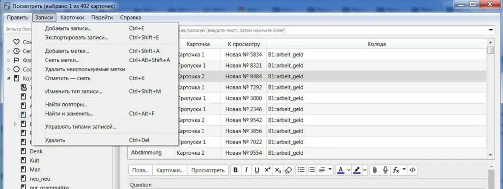Image resolution: width=503 pixels, height=189 pixels.
Task: Click the microphone record audio icon
Action: (x=385, y=170)
